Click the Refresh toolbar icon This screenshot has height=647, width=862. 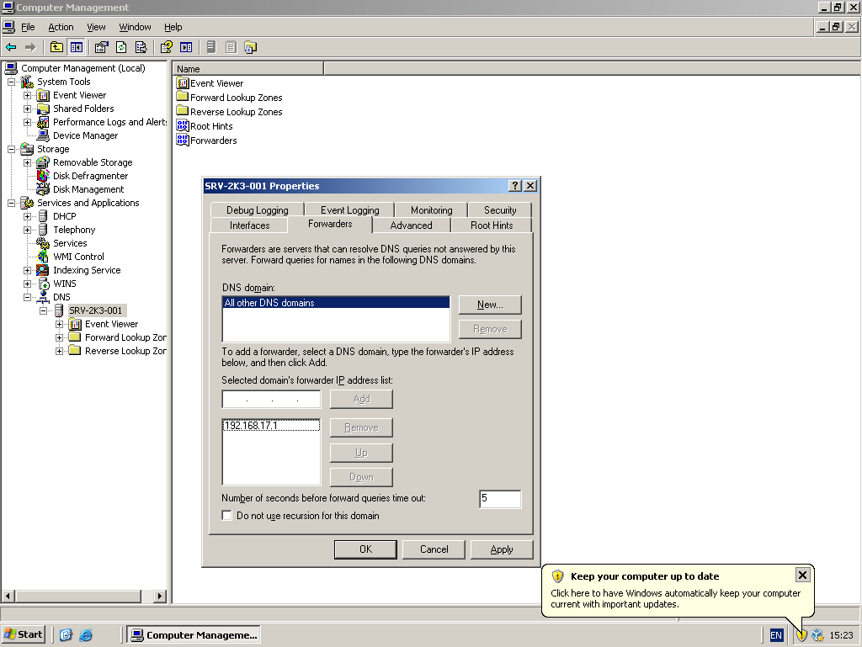point(121,47)
